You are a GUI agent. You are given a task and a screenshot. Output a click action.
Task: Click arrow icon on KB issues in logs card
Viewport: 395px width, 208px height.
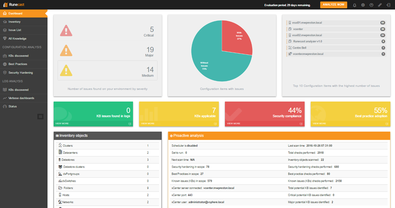(130, 124)
